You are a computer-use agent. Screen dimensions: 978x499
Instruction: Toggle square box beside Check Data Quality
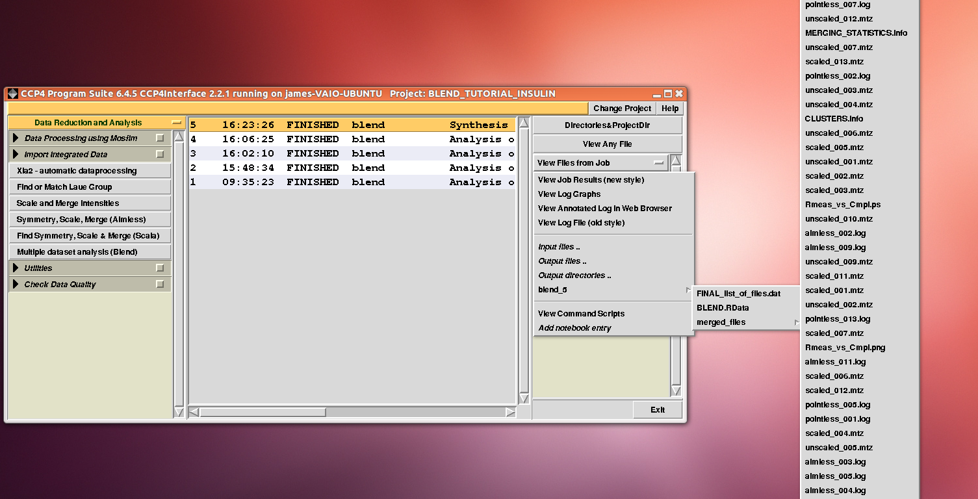pyautogui.click(x=160, y=285)
